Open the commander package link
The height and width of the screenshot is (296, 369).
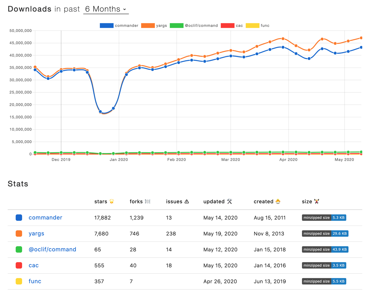click(x=45, y=218)
